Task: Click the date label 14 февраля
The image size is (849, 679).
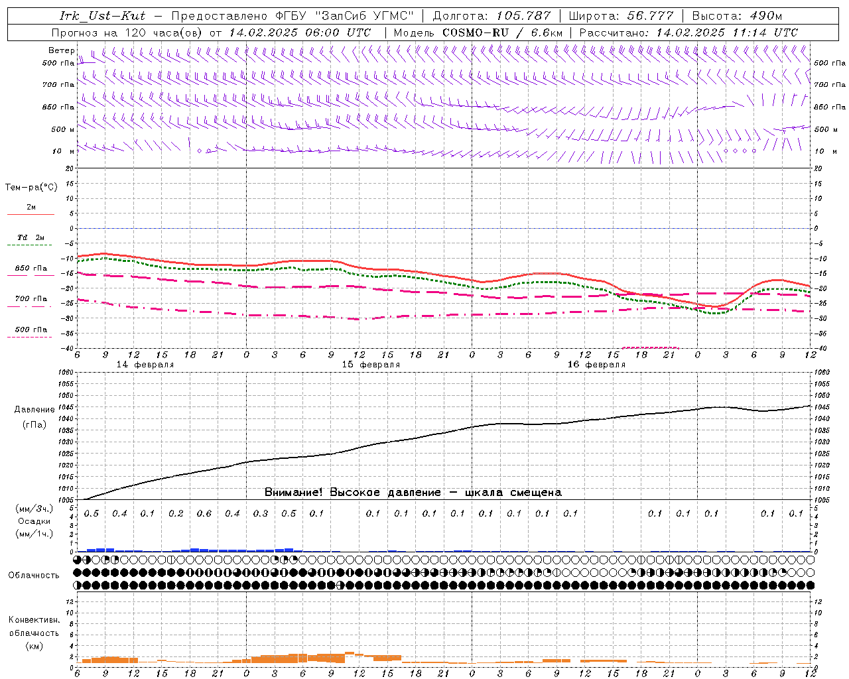Action: pos(145,365)
